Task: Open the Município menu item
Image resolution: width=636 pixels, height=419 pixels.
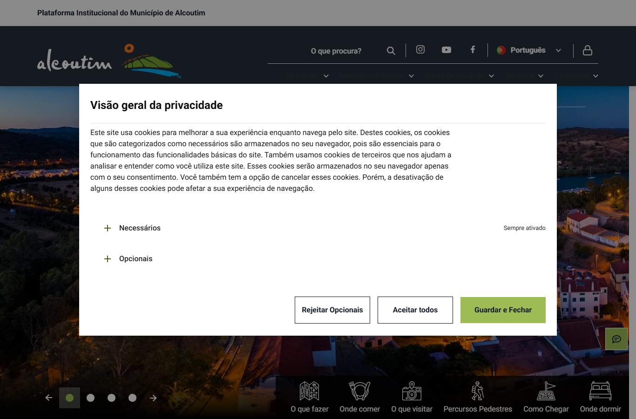Action: click(x=308, y=76)
